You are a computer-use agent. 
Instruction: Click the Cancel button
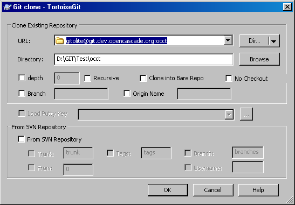pyautogui.click(x=213, y=190)
